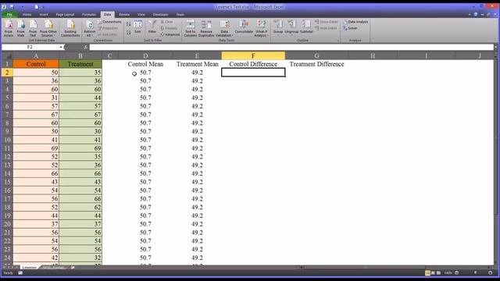The height and width of the screenshot is (281, 500).
Task: Click the Control Mean header cell
Action: [x=145, y=64]
